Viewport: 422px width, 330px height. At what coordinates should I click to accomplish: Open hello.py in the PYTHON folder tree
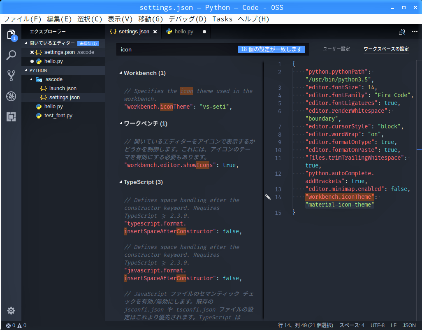(63, 107)
